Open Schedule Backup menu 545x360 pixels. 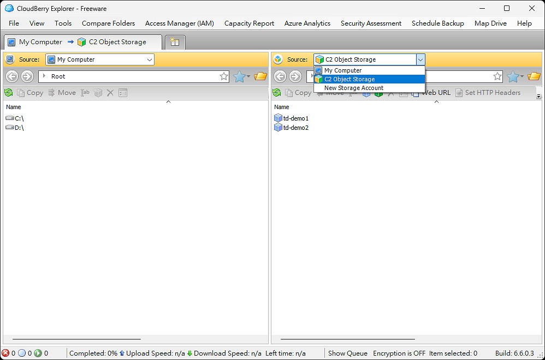point(438,23)
